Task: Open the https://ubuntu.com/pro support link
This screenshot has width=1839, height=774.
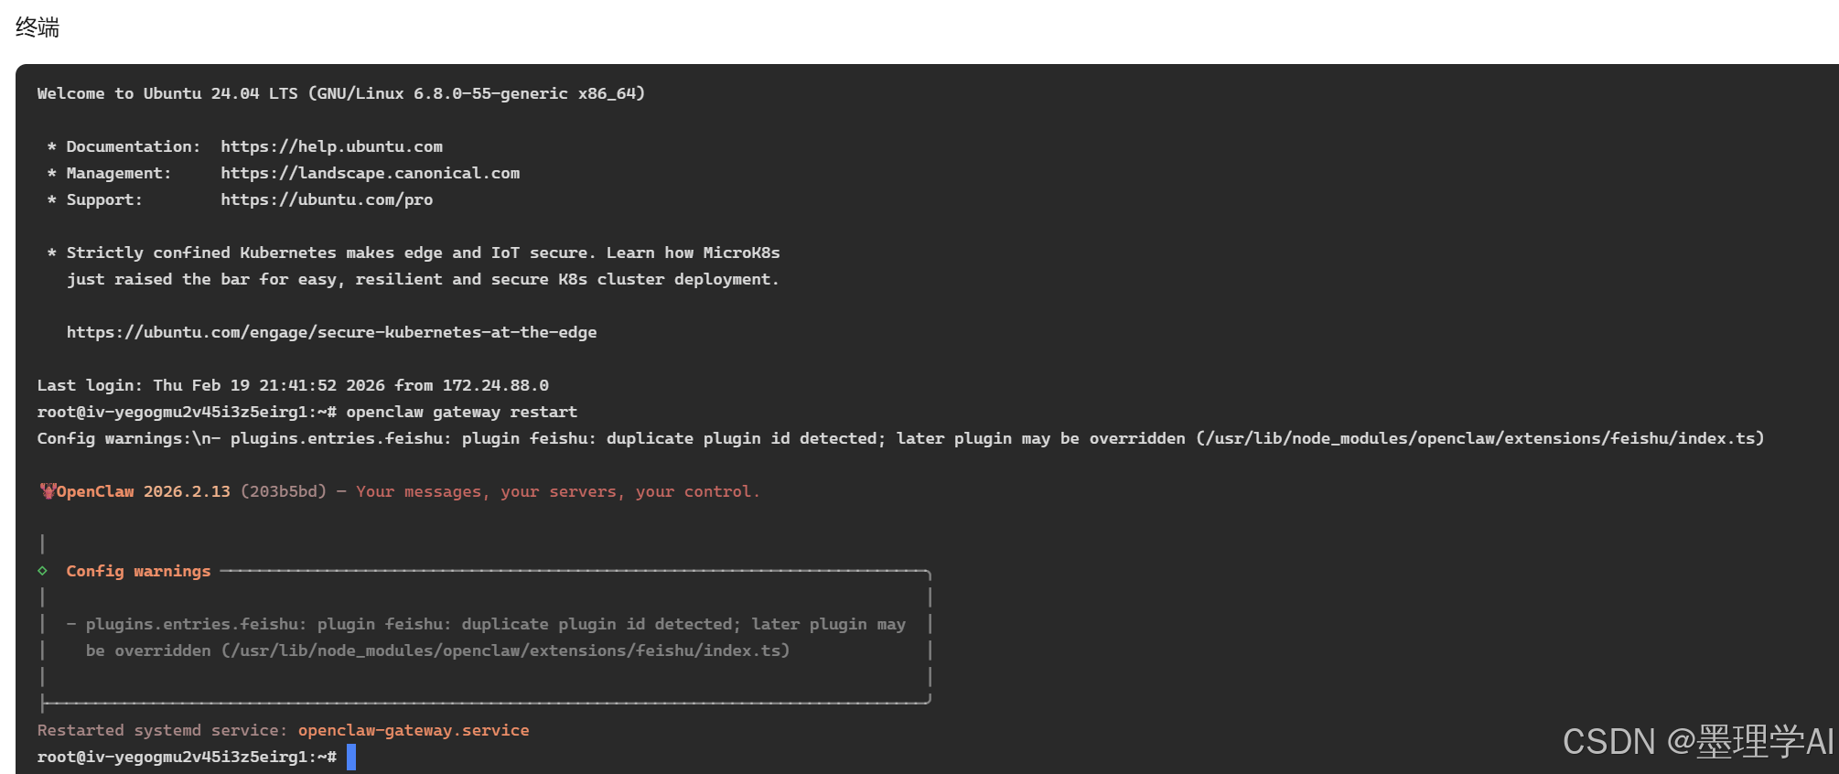Action: pyautogui.click(x=327, y=199)
